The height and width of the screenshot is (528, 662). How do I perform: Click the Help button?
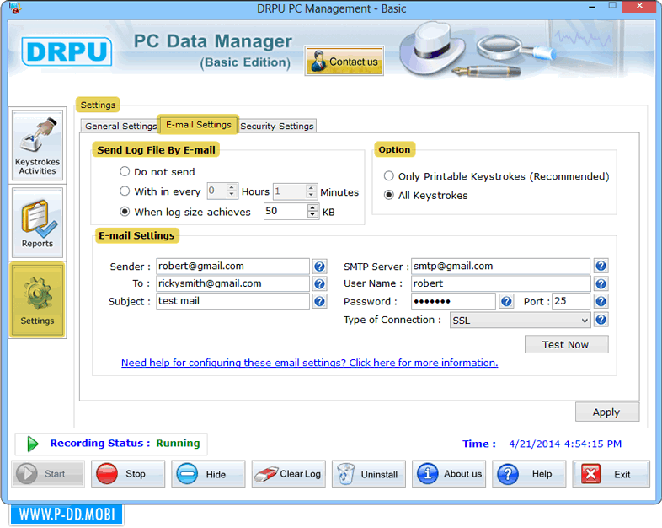click(x=529, y=474)
